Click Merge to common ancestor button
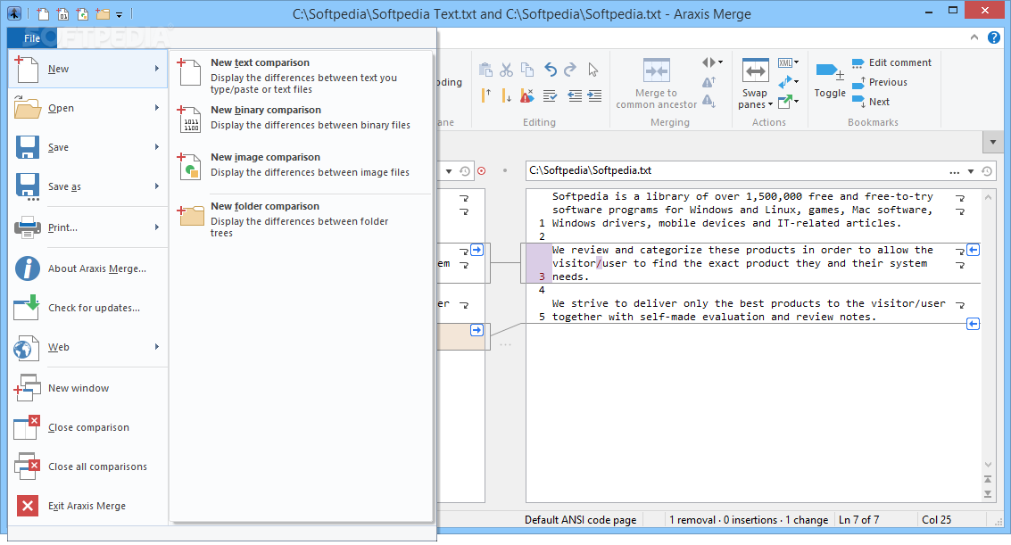The image size is (1011, 545). pyautogui.click(x=657, y=84)
